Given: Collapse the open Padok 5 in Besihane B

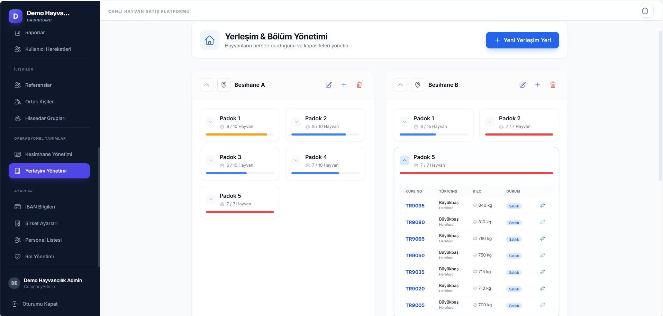Looking at the screenshot, I should tap(405, 160).
